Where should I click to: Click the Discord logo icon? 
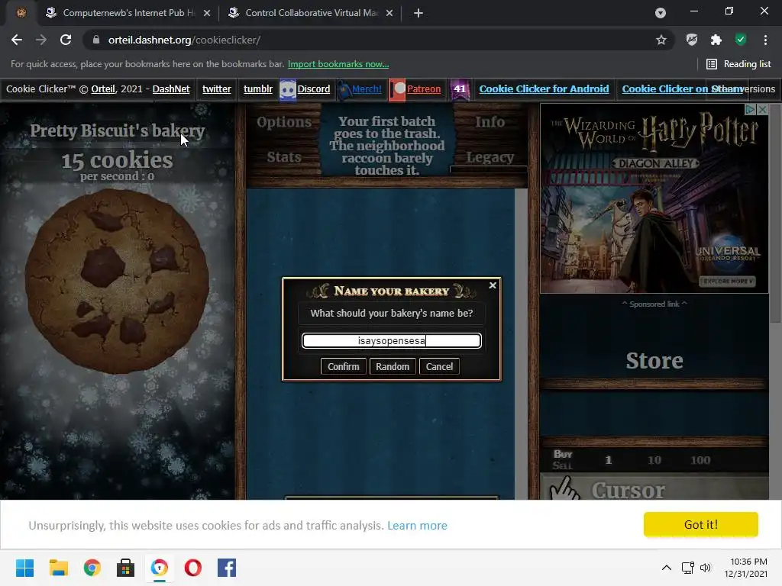288,90
